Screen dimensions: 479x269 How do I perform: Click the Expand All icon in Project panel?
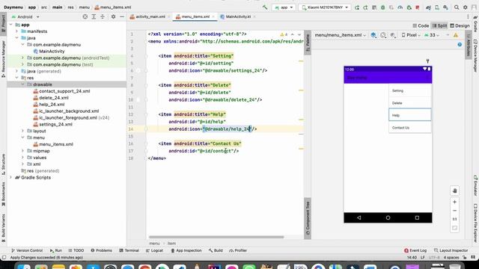[x=94, y=16]
